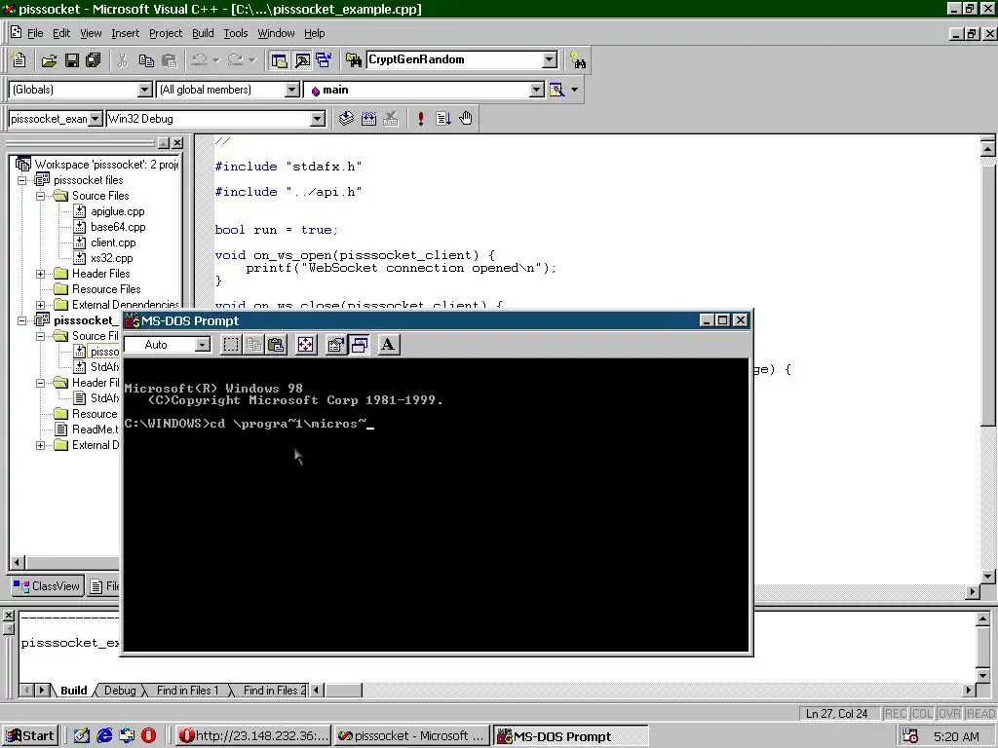Viewport: 998px width, 748px height.
Task: Open the Auto font size dropdown
Action: coord(203,345)
